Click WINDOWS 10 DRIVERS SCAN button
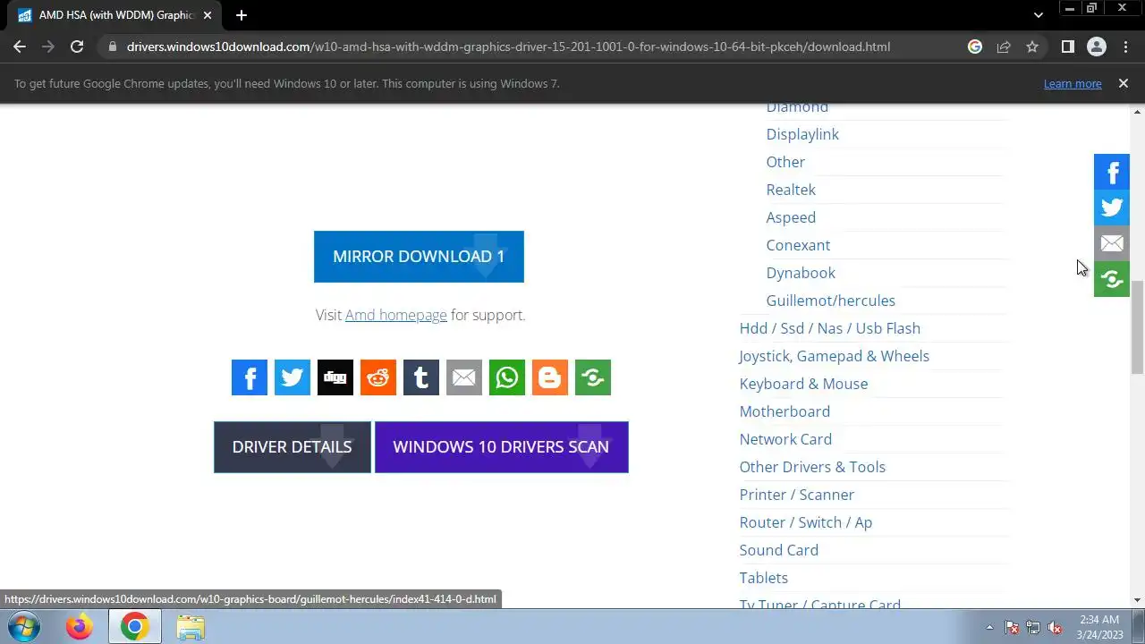The height and width of the screenshot is (644, 1145). (502, 447)
